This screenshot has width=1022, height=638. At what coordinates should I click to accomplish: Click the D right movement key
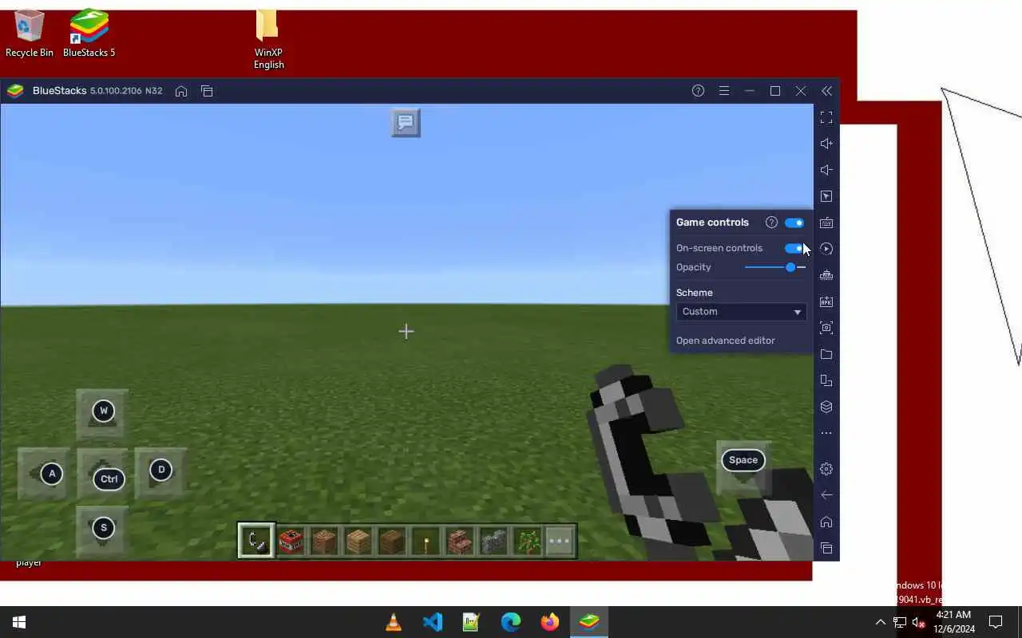click(161, 470)
